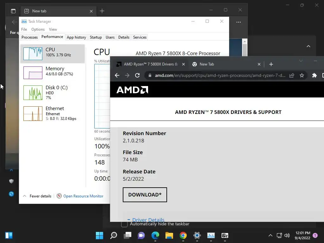This screenshot has height=243, width=324.
Task: Click the AMD logo
Action: click(132, 90)
